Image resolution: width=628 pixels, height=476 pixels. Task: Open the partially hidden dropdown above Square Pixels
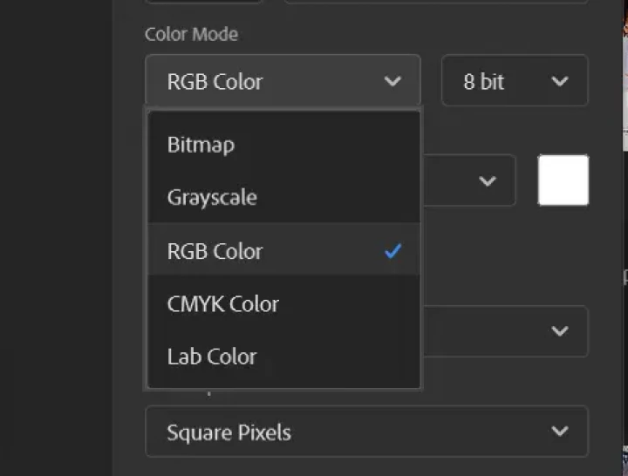pos(504,331)
